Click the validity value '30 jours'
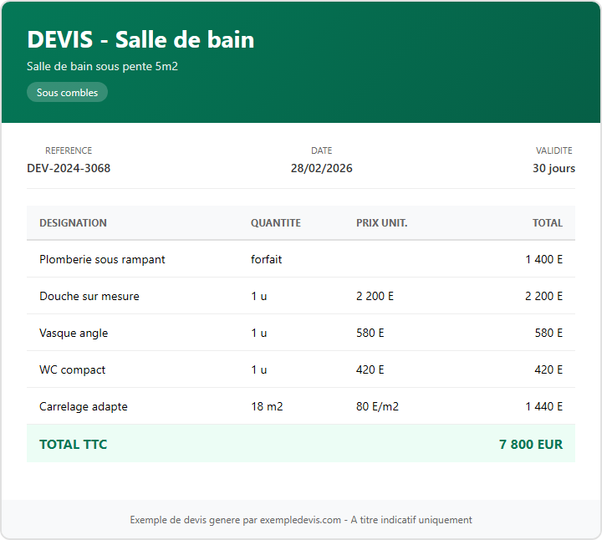 (554, 168)
